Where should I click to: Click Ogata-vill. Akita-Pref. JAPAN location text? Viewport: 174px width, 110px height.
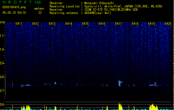click(x=123, y=6)
